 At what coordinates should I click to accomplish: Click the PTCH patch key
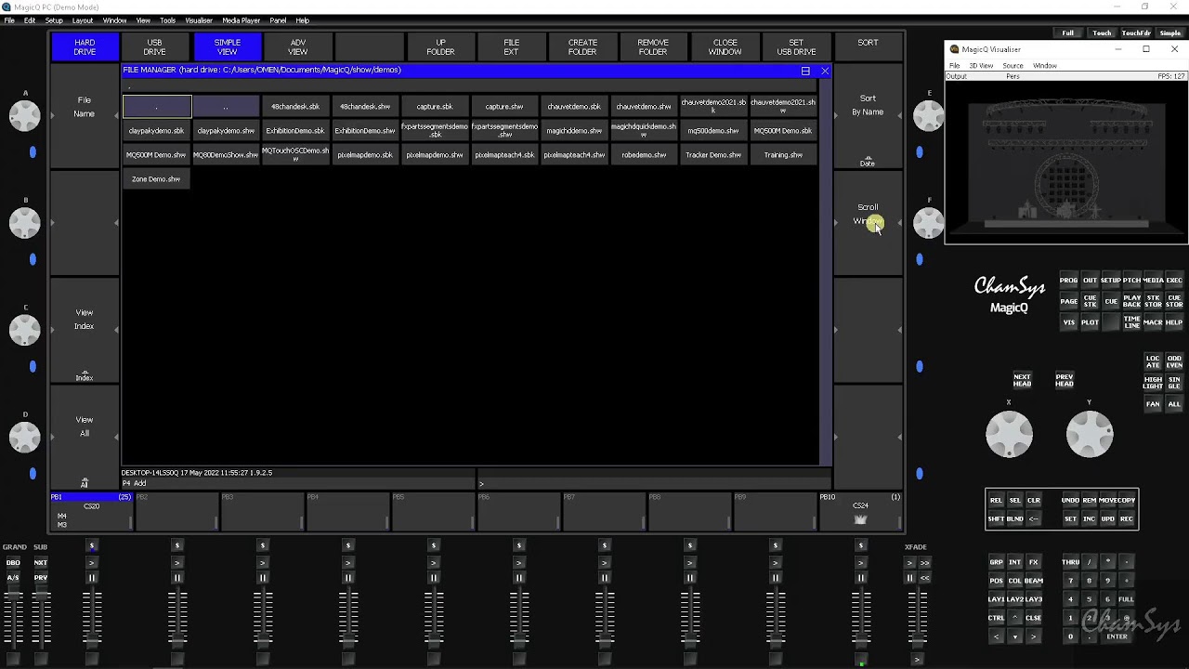point(1131,281)
